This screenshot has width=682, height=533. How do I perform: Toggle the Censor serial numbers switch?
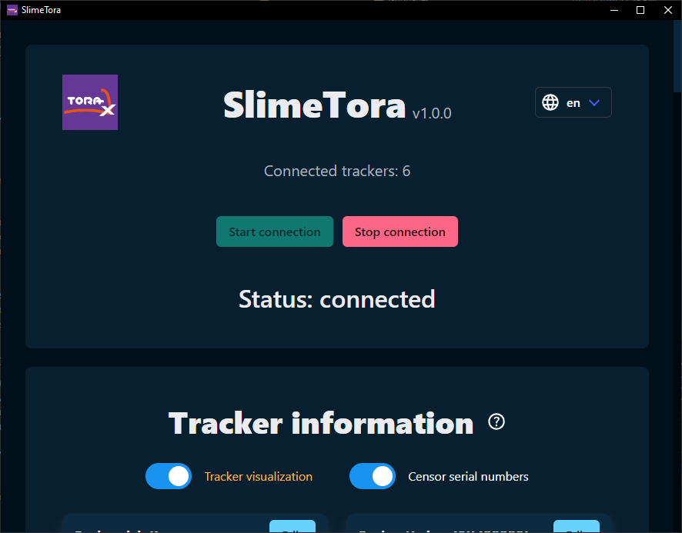[x=373, y=476]
